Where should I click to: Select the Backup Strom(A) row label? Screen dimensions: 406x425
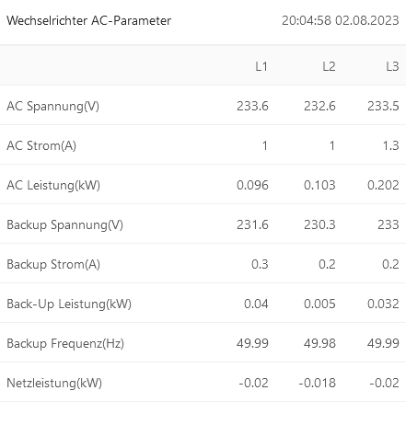click(x=53, y=264)
